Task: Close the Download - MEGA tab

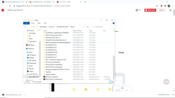Action: click(x=81, y=2)
